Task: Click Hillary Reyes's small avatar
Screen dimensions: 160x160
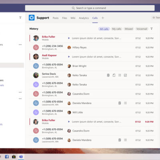Action: (x=69, y=48)
